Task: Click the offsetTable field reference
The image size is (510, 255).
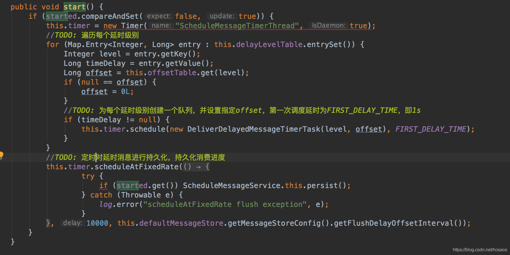Action: pyautogui.click(x=172, y=73)
